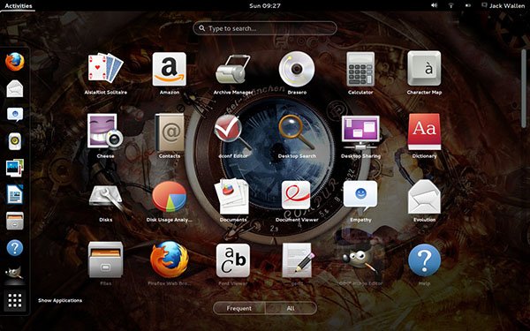This screenshot has height=331, width=530.
Task: Open Empathy in the app grid
Action: coord(360,196)
